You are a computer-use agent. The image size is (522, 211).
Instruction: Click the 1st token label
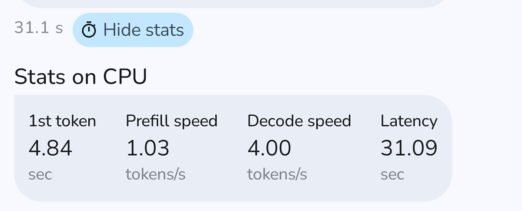pyautogui.click(x=62, y=121)
